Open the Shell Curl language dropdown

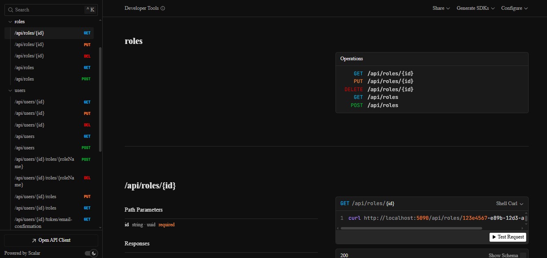510,203
